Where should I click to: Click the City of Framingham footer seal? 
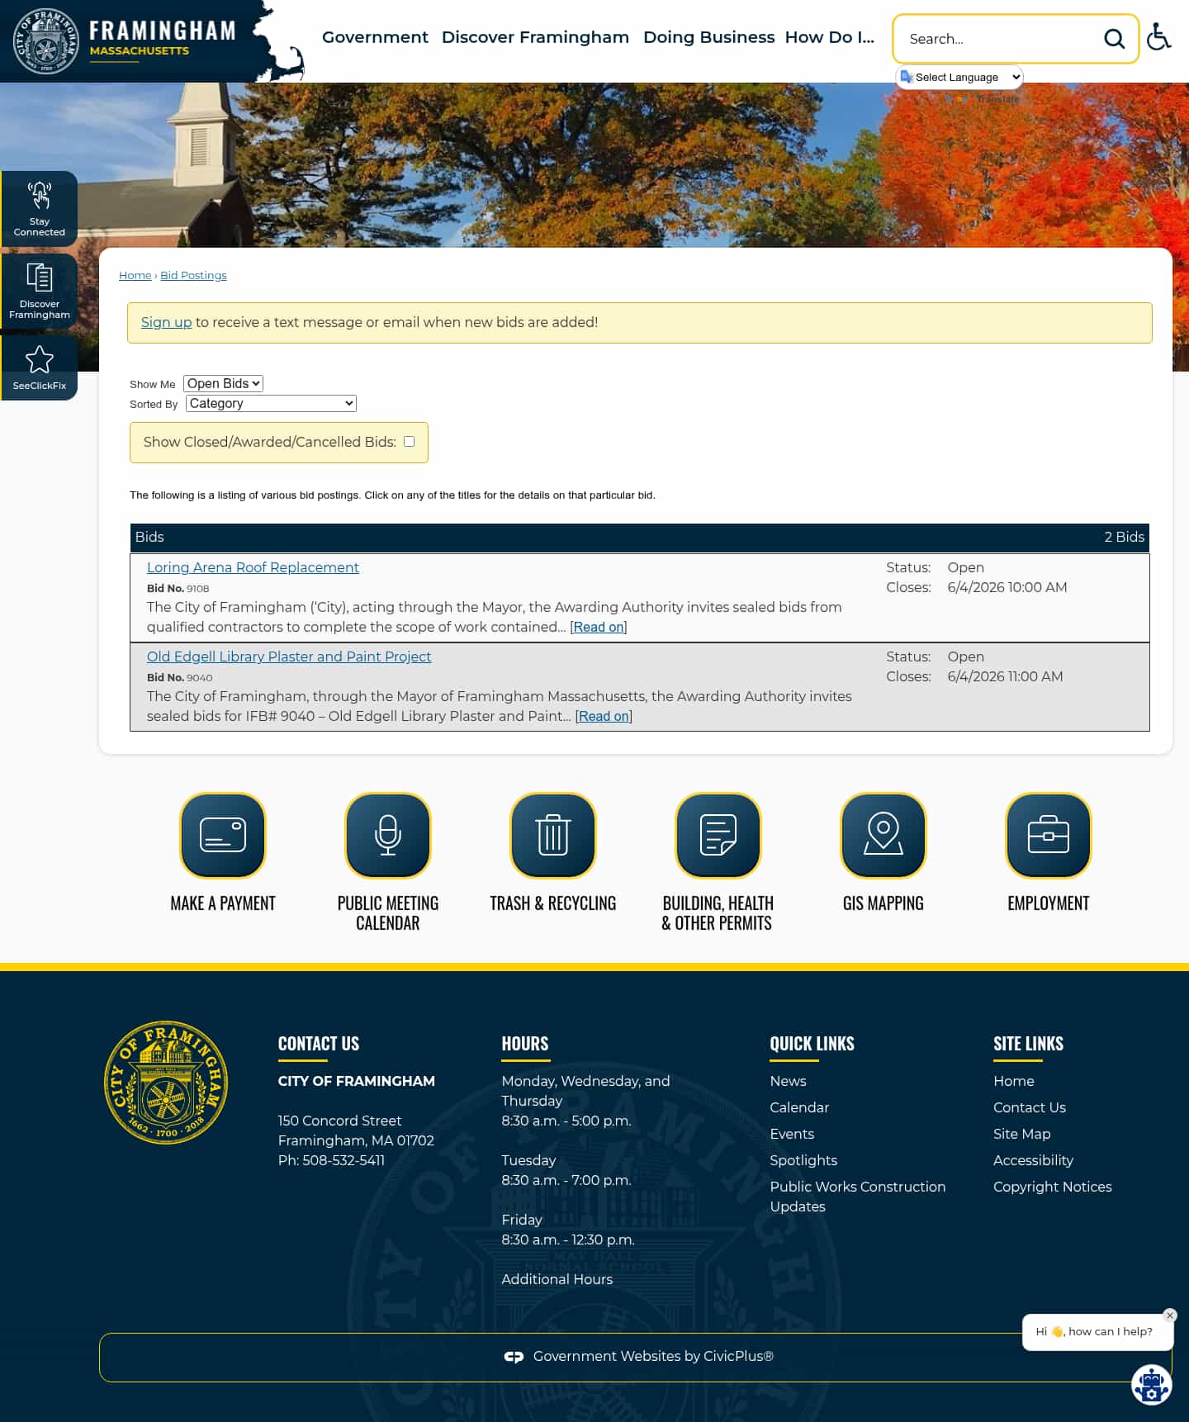166,1083
